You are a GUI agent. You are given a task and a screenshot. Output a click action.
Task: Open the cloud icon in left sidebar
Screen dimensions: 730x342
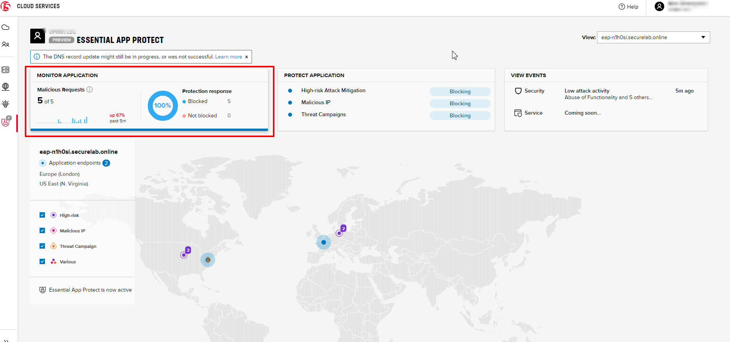coord(5,27)
